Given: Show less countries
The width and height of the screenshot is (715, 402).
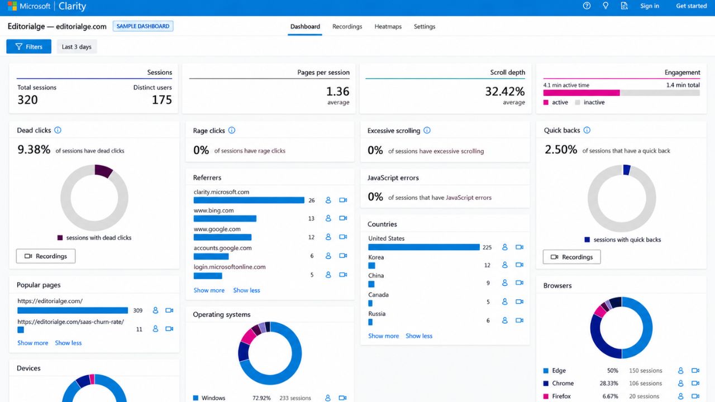Looking at the screenshot, I should click(419, 336).
